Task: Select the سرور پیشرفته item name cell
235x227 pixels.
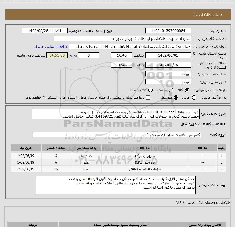Action: [x=145, y=156]
